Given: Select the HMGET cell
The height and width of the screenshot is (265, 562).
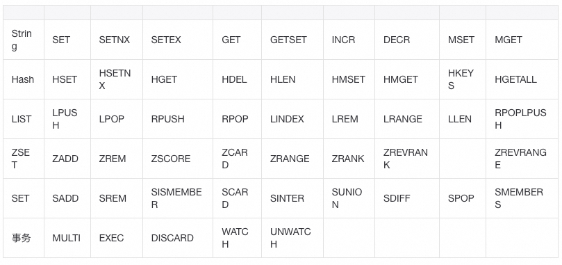Looking at the screenshot, I should pyautogui.click(x=407, y=79).
